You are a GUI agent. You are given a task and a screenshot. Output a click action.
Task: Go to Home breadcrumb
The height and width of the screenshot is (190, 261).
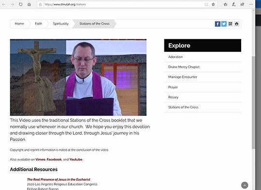[x=19, y=24]
